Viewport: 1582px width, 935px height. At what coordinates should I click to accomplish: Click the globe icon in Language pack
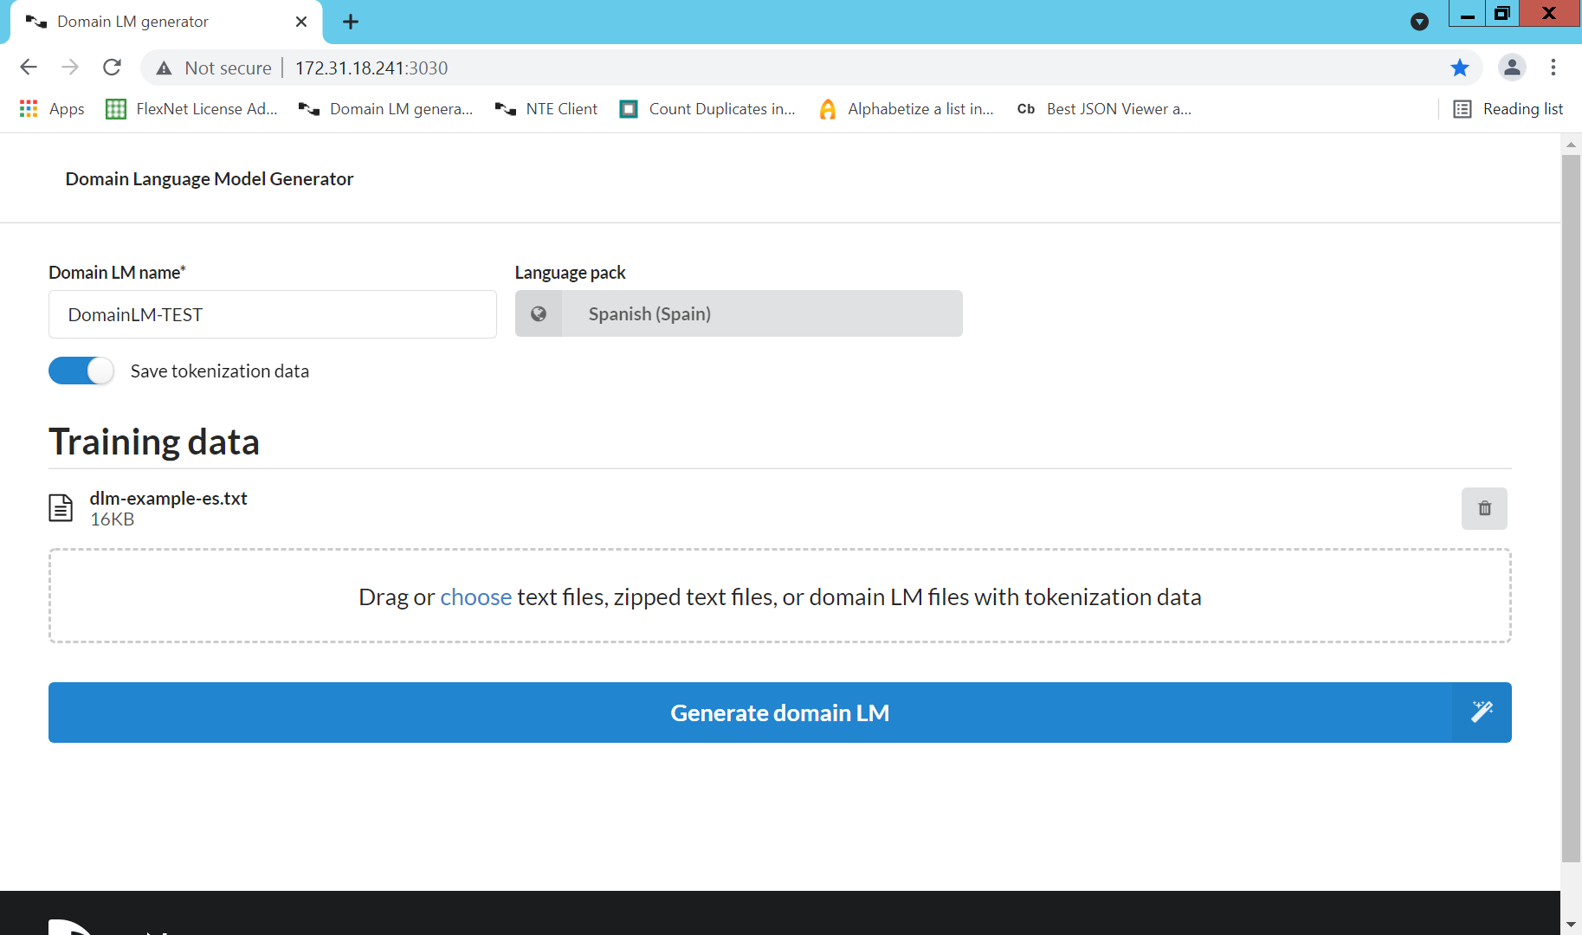pyautogui.click(x=539, y=313)
